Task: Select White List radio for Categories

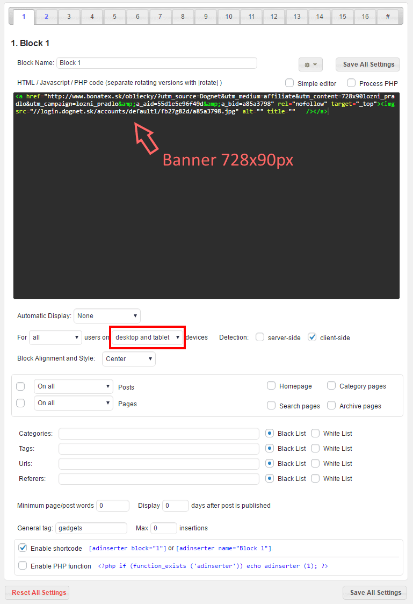Action: coord(315,434)
